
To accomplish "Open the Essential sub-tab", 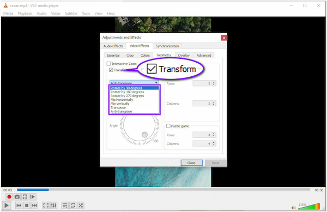I will [113, 55].
